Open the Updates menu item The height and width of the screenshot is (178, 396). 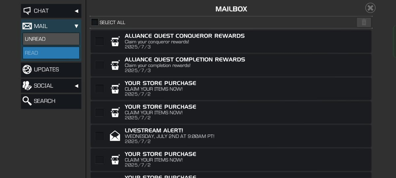(x=51, y=70)
